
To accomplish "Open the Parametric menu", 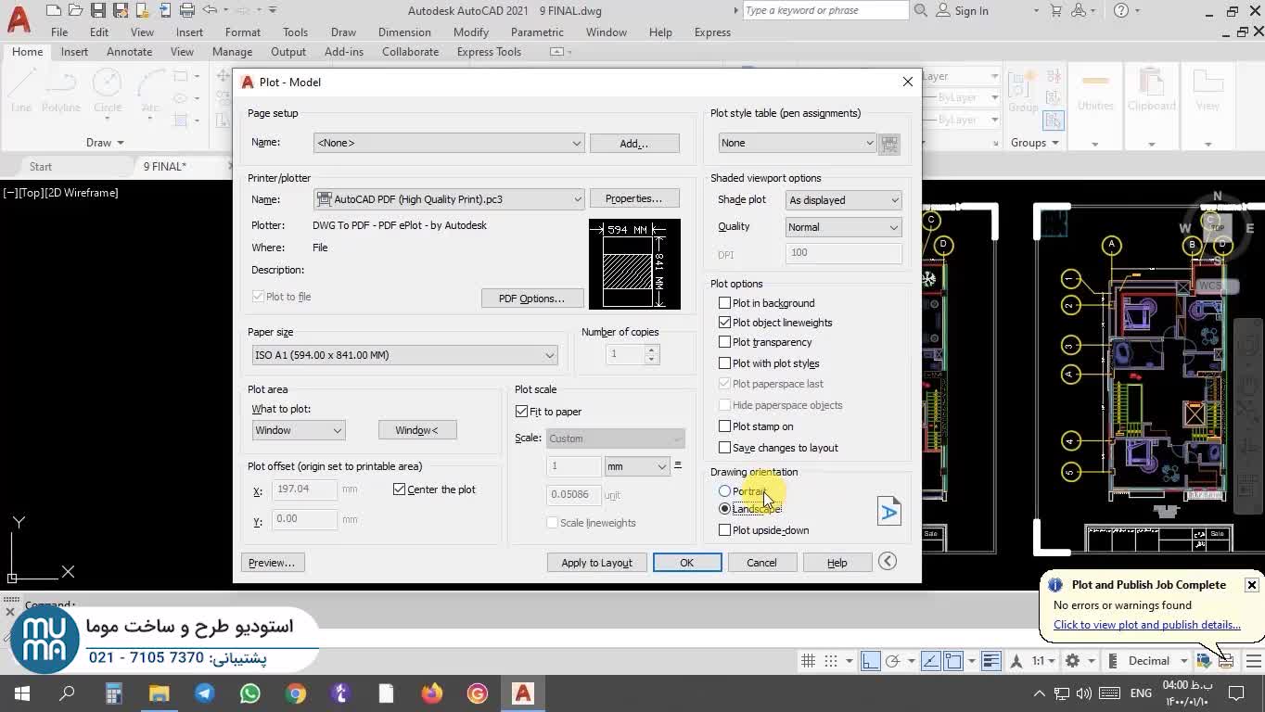I will pos(536,32).
